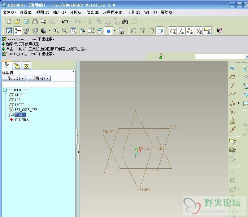Refit the model to the screen
The width and height of the screenshot is (248, 217).
tap(73, 30)
